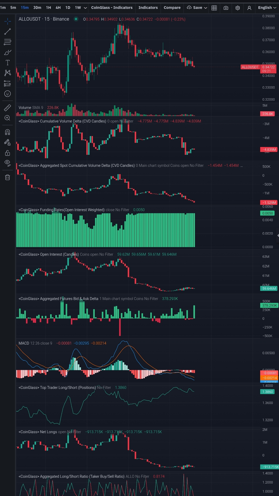Viewport: 279px width, 496px height.
Task: Open the forecast and measurement tools
Action: (x=8, y=83)
